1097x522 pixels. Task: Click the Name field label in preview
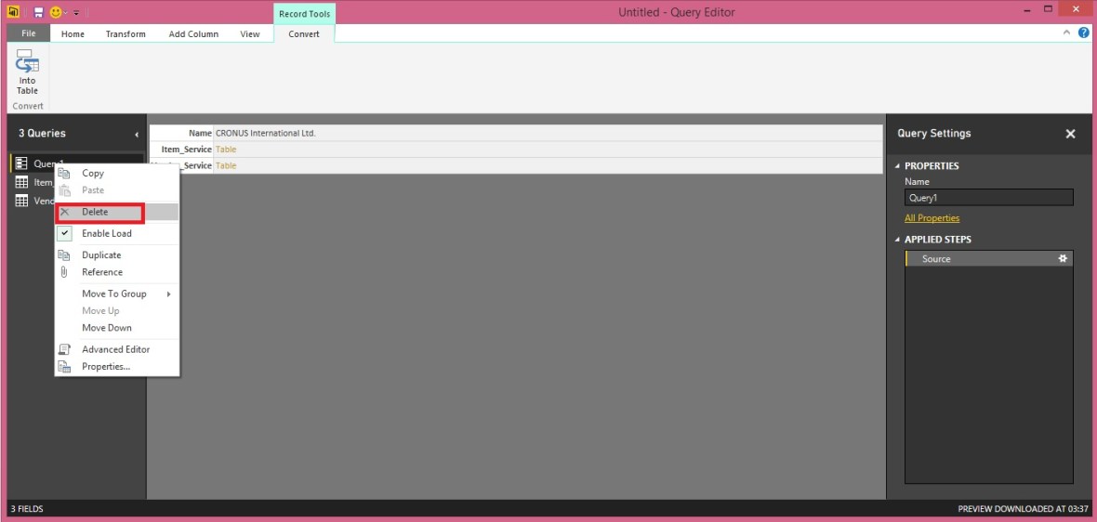coord(200,133)
